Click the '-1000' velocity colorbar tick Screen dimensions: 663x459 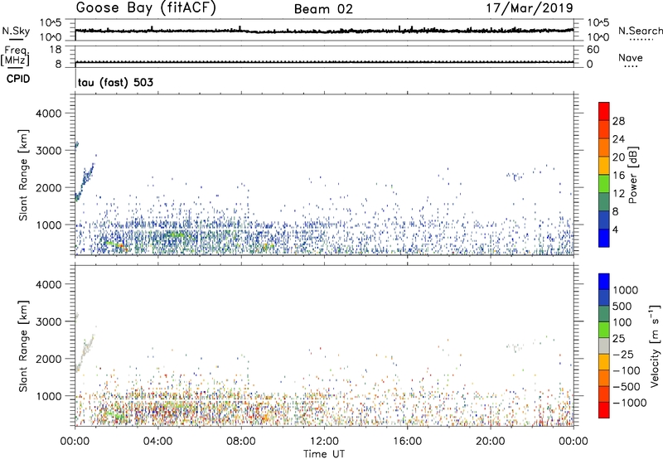[629, 403]
